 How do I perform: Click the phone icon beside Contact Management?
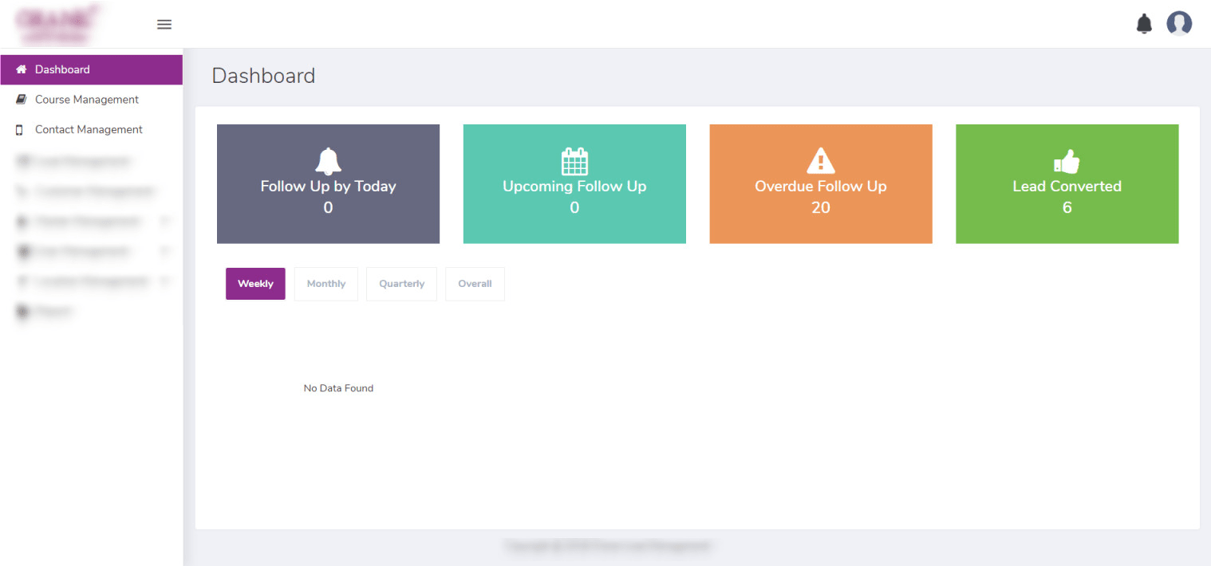20,129
